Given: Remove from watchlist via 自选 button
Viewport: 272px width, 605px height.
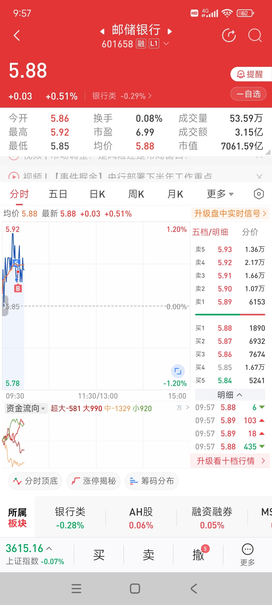Looking at the screenshot, I should coord(248,94).
